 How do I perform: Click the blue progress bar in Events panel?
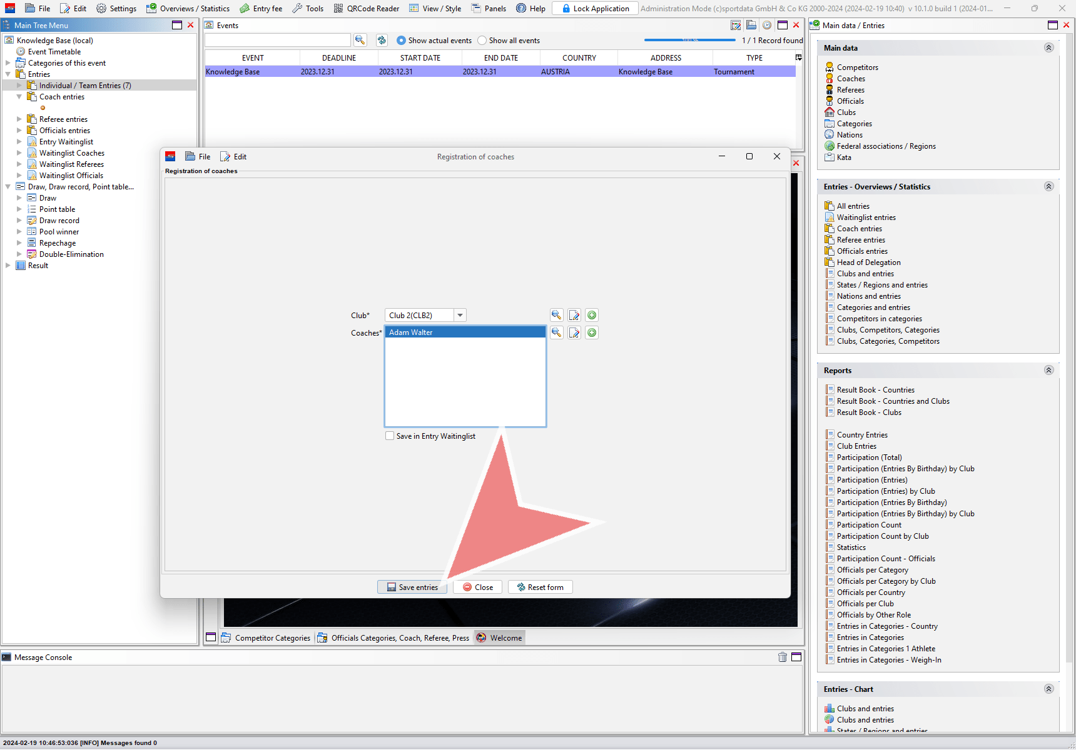tap(689, 40)
